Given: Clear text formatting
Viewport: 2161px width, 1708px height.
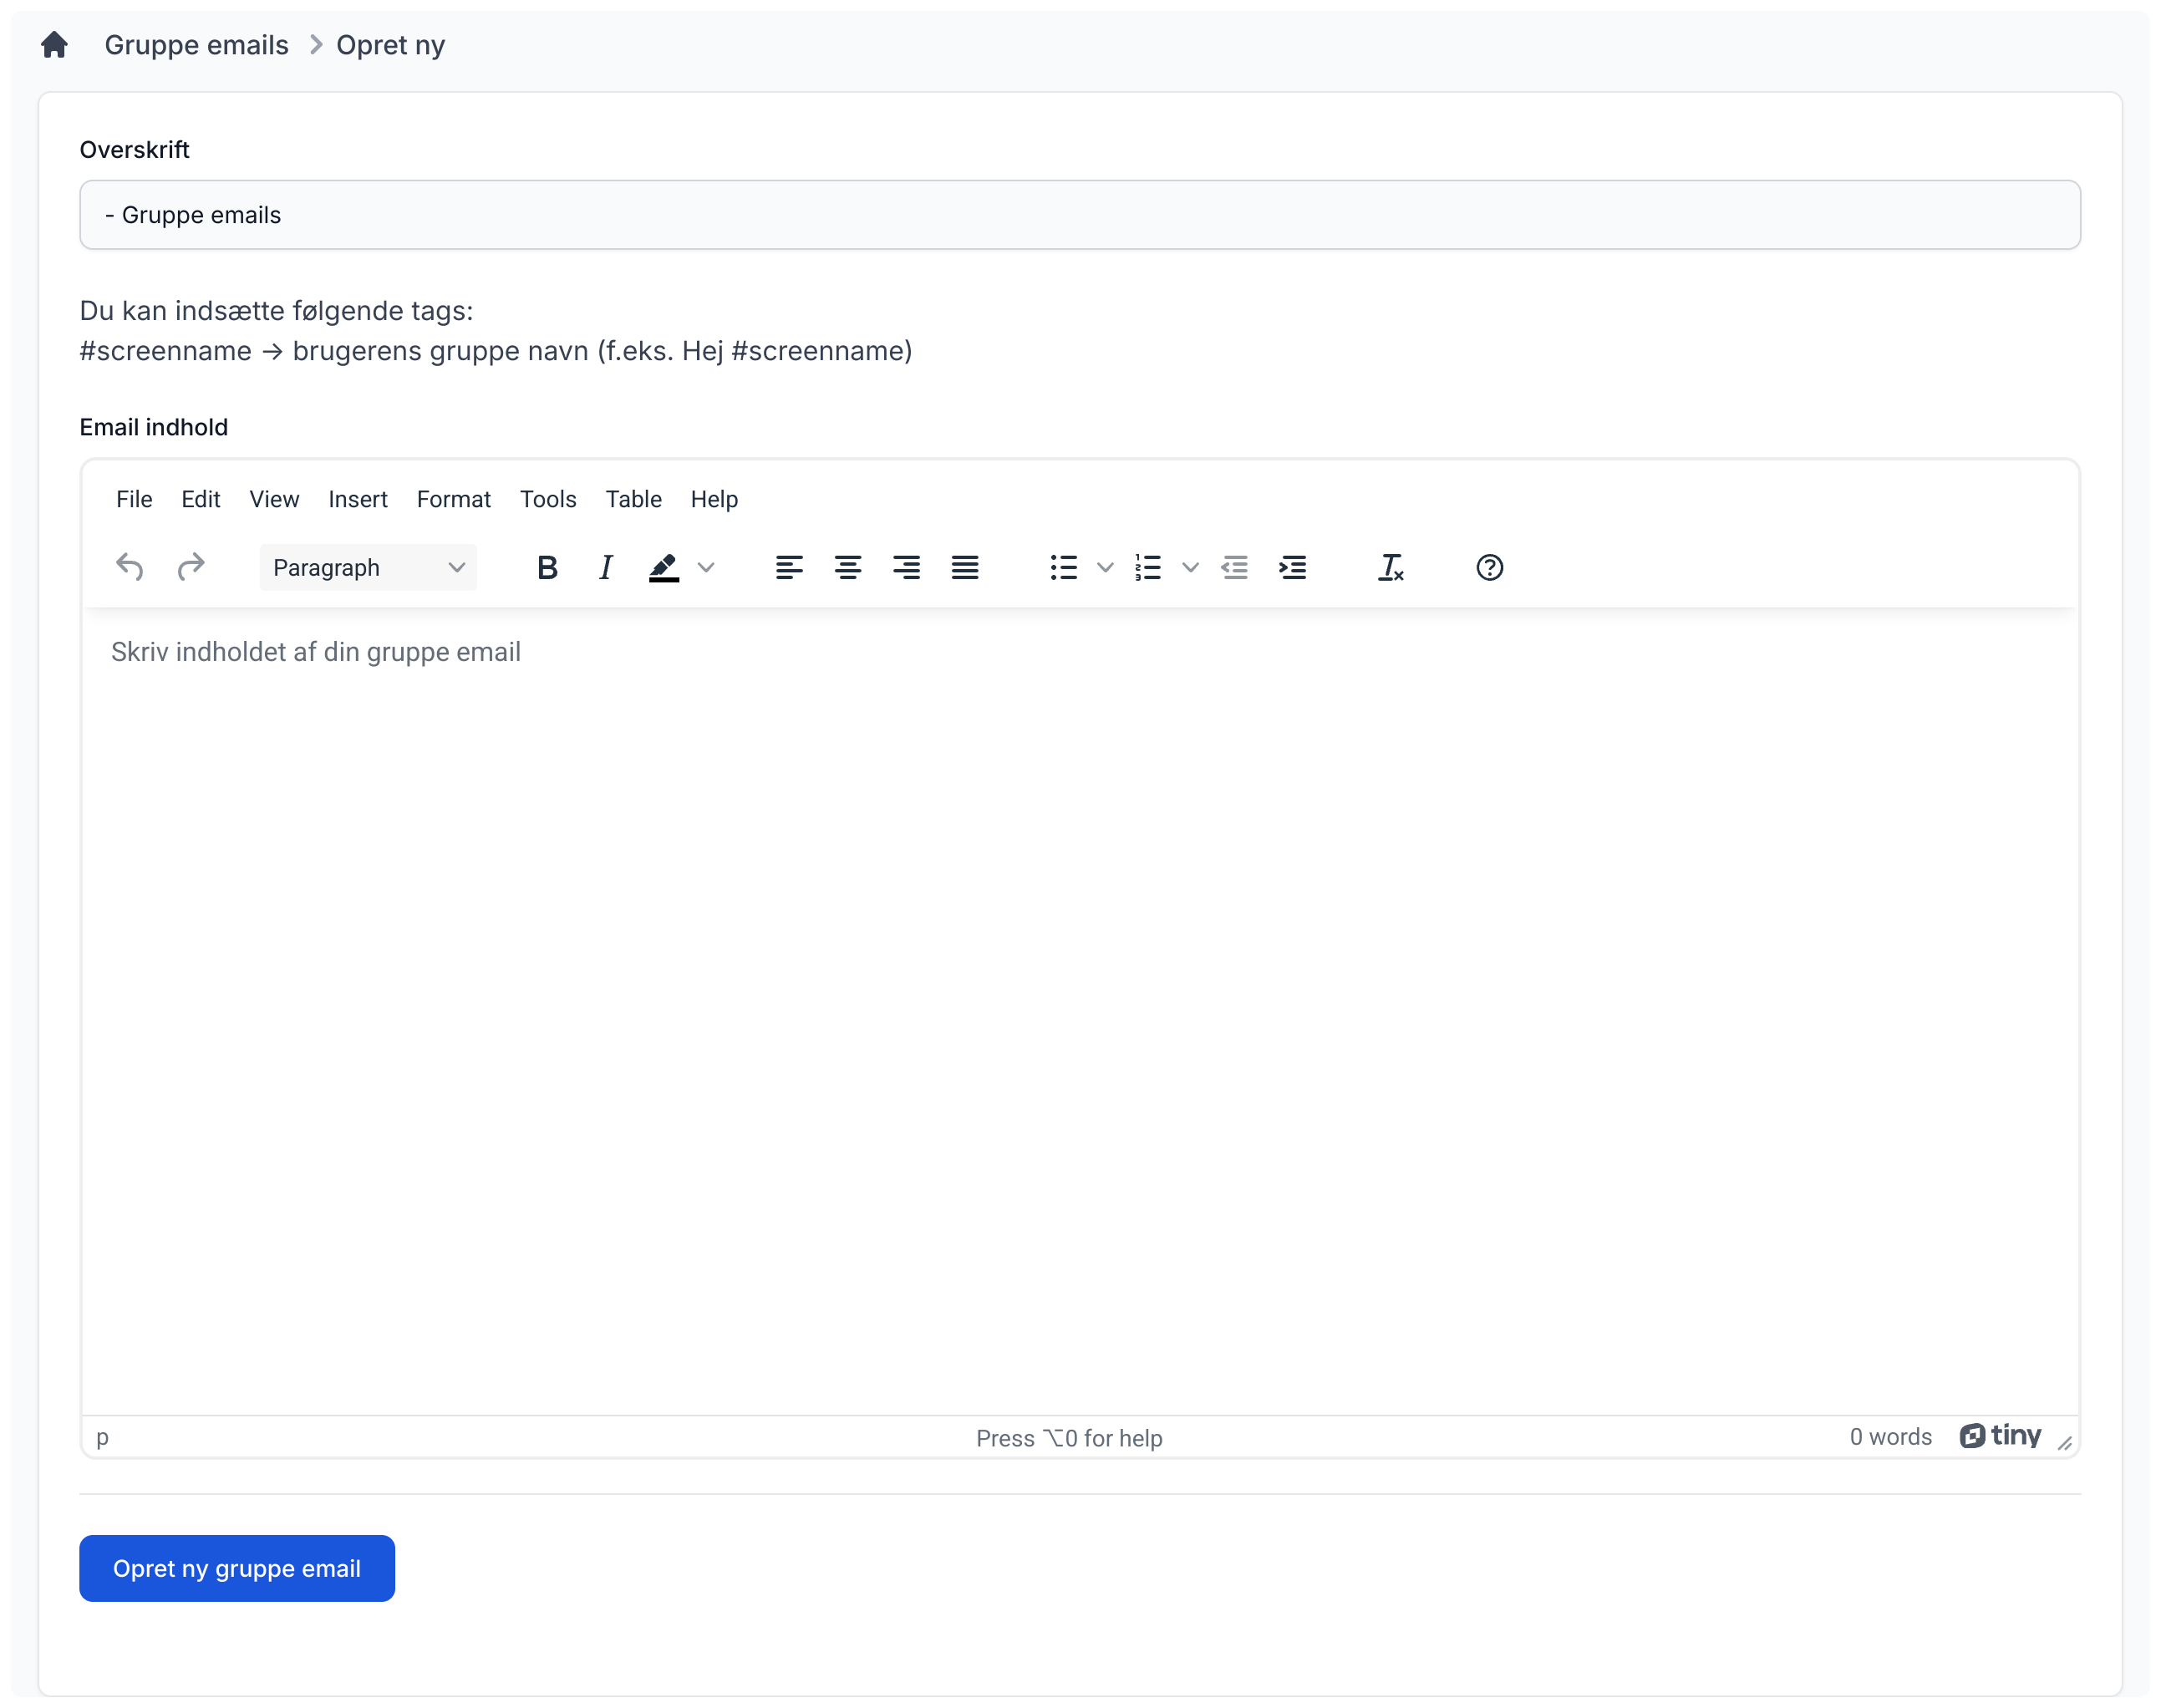Looking at the screenshot, I should coord(1391,567).
